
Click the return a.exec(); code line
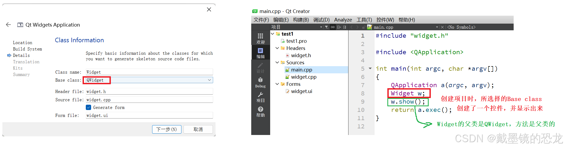tap(421, 110)
